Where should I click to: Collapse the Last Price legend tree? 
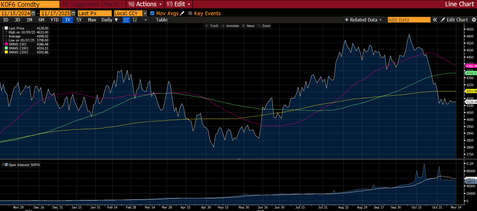tap(3, 28)
